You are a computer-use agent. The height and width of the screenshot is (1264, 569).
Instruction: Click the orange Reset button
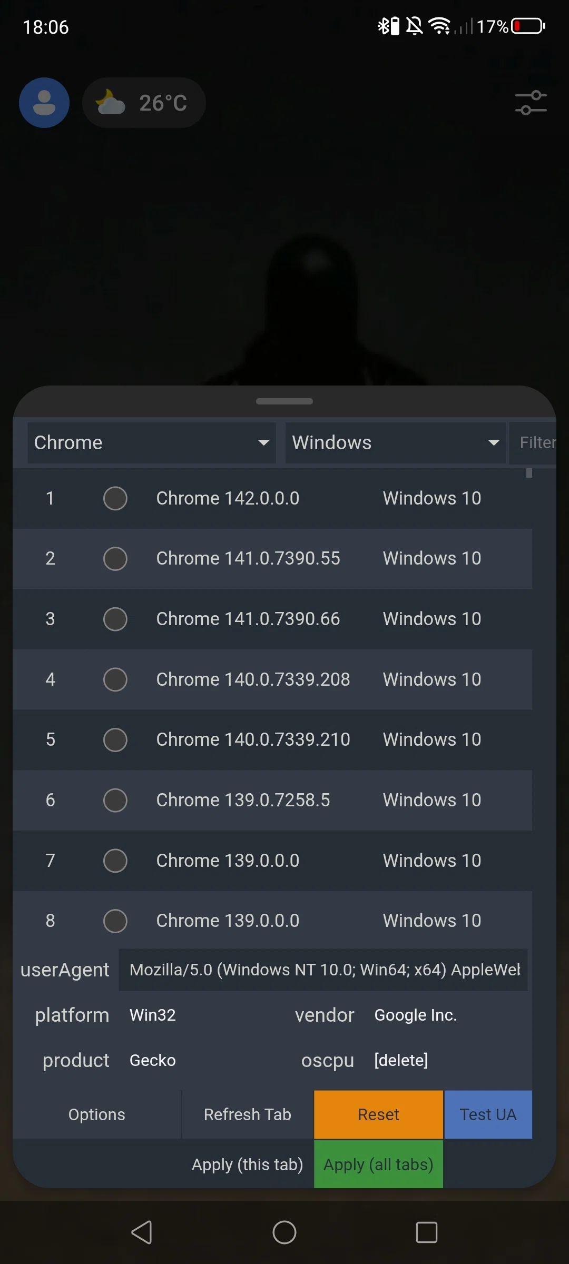378,1114
